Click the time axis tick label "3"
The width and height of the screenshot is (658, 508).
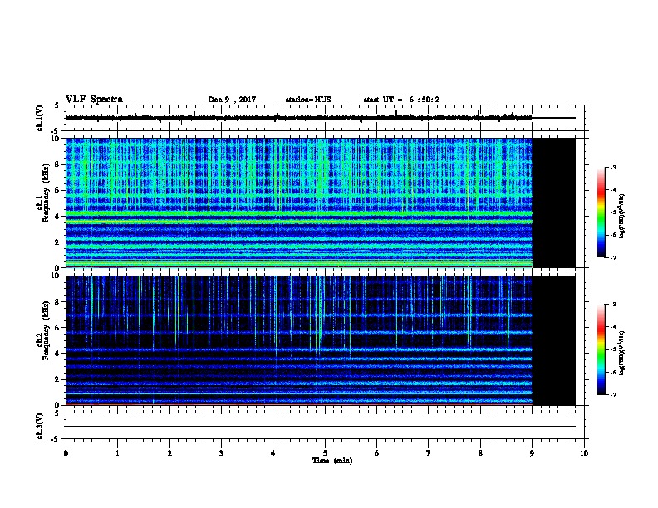click(221, 453)
